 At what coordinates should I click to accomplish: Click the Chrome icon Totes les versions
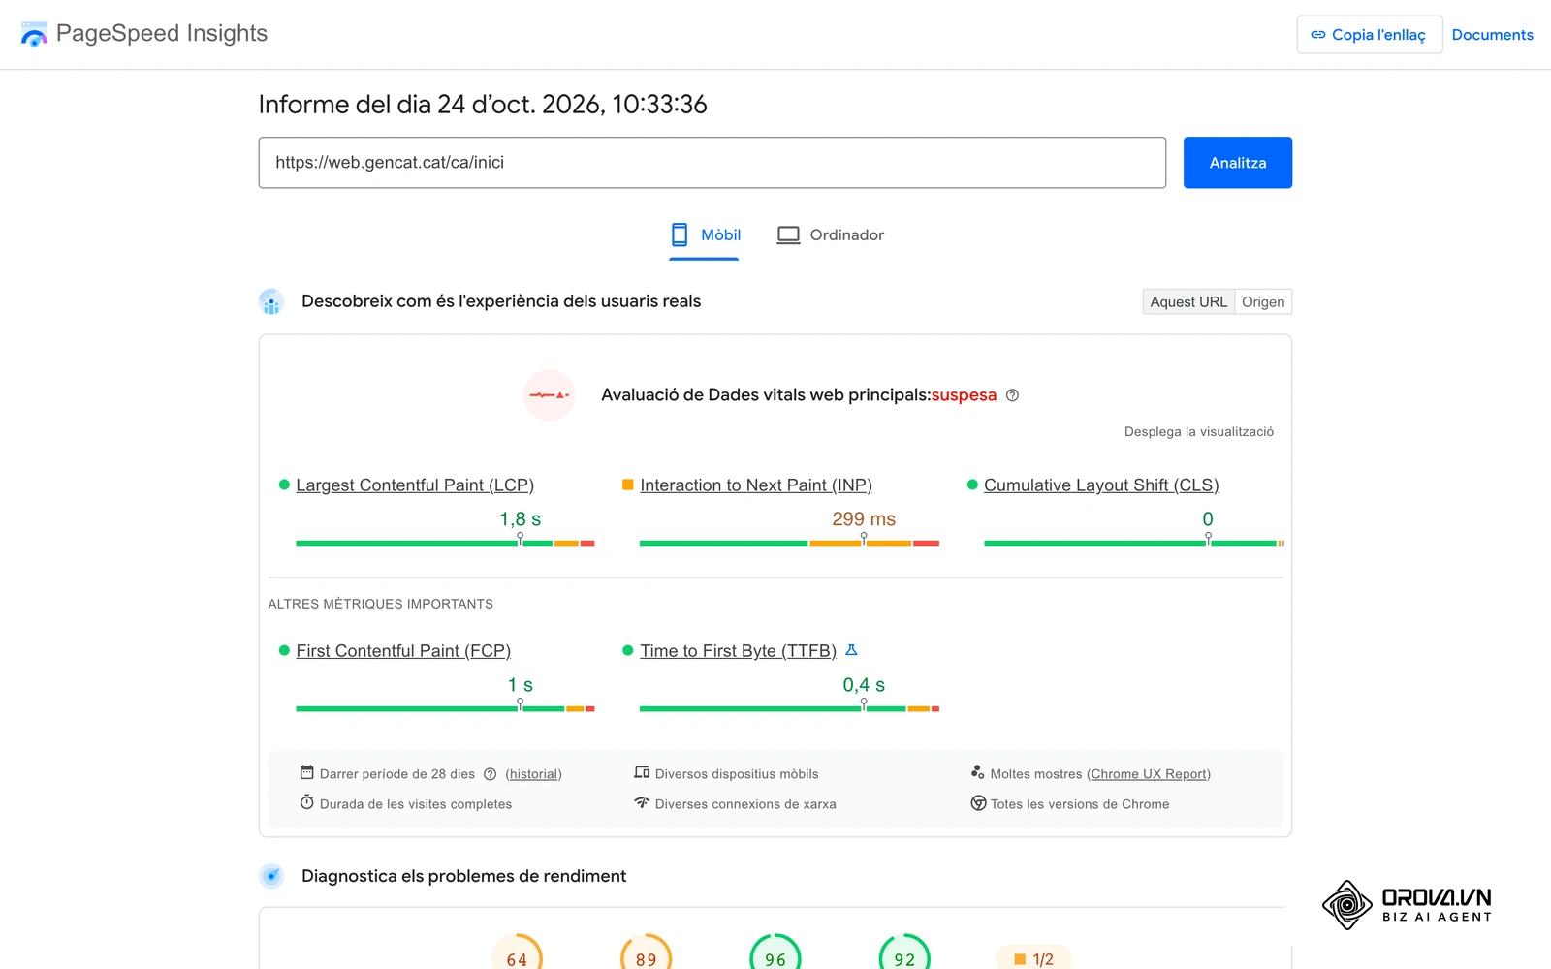[x=978, y=803]
